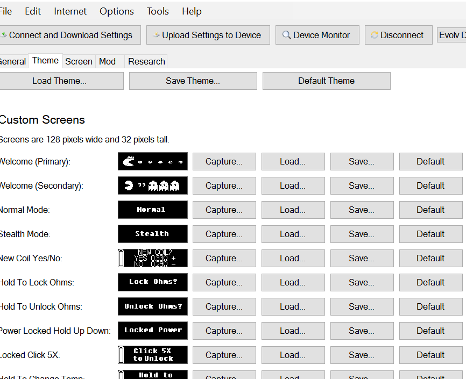Reset with the Default Theme button
Image resolution: width=466 pixels, height=379 pixels.
326,81
